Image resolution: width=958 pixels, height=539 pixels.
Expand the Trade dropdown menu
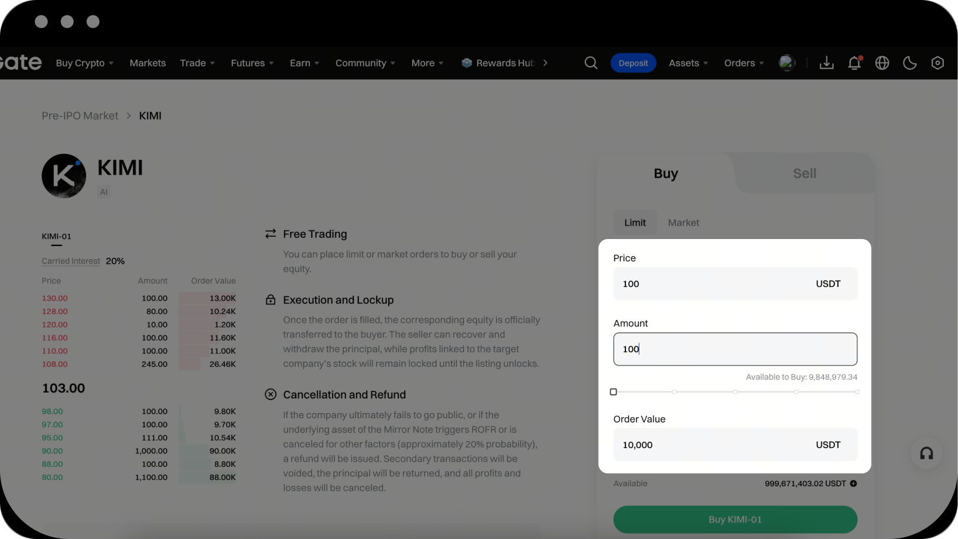click(197, 63)
